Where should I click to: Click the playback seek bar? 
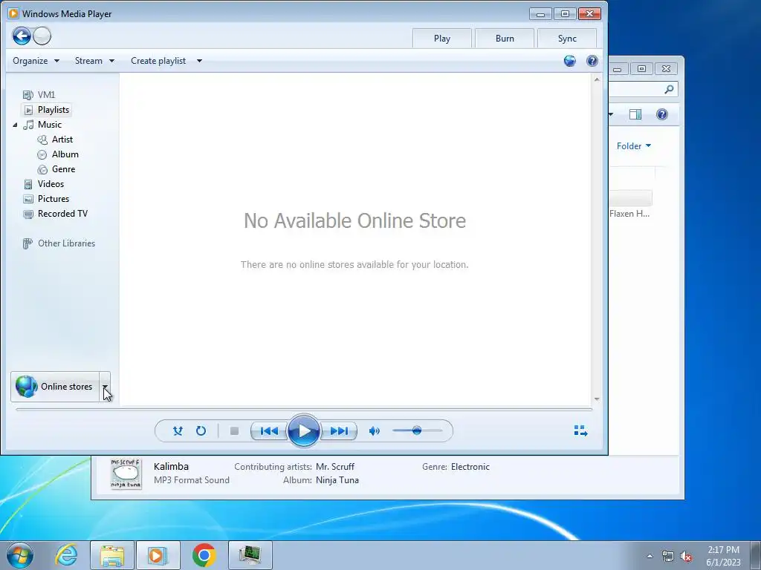[304, 410]
